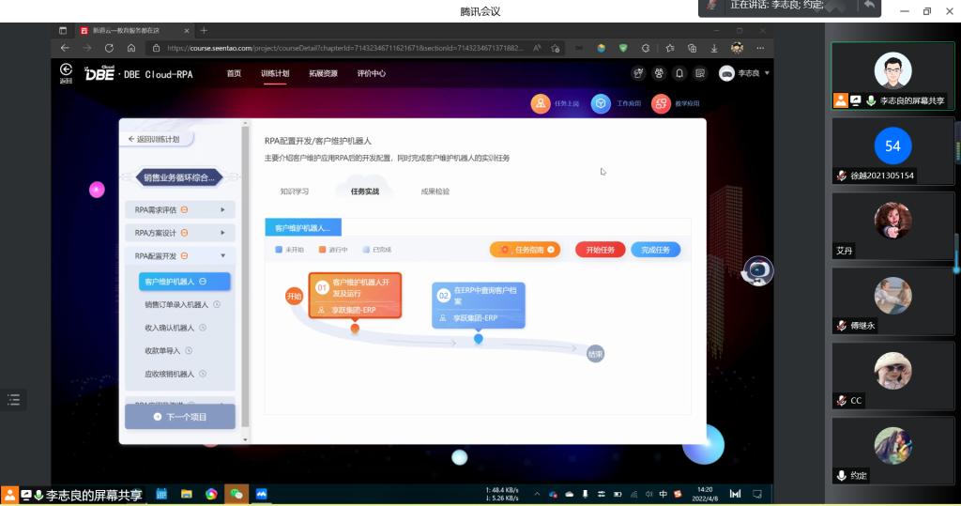Click the notification bell in the DBE header
This screenshot has height=506, width=961.
point(679,73)
